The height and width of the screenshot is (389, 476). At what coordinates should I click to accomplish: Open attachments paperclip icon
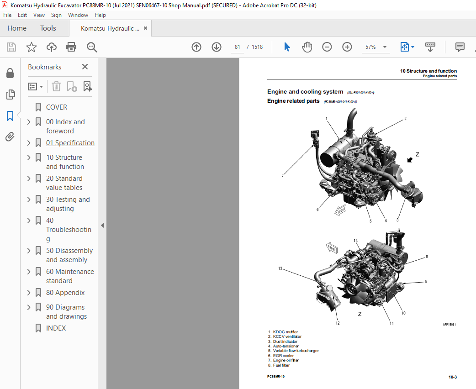[10, 137]
